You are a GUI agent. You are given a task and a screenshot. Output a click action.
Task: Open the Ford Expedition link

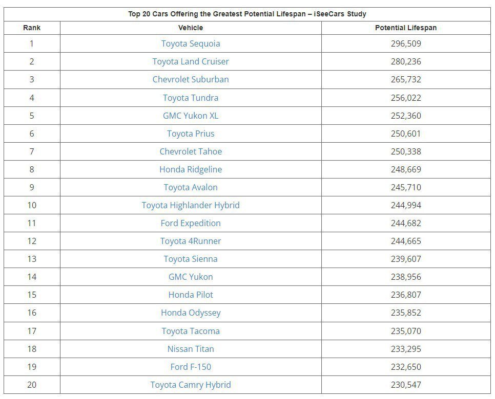click(x=190, y=223)
